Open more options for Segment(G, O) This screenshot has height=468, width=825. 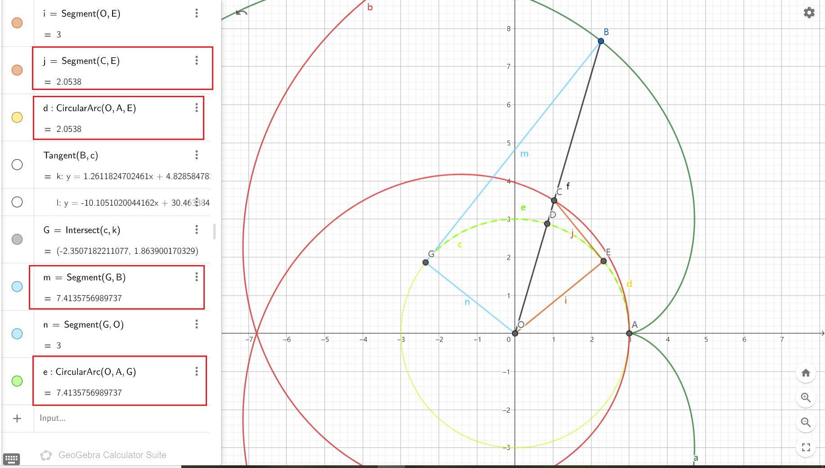pos(197,324)
